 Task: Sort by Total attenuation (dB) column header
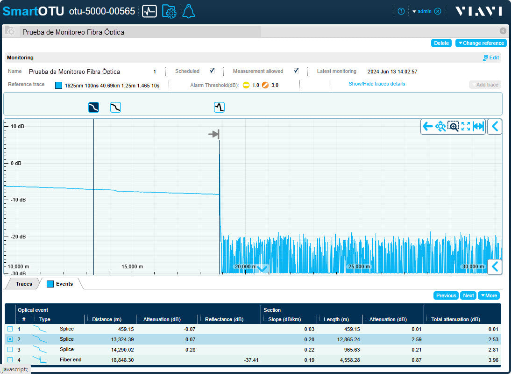coord(455,319)
